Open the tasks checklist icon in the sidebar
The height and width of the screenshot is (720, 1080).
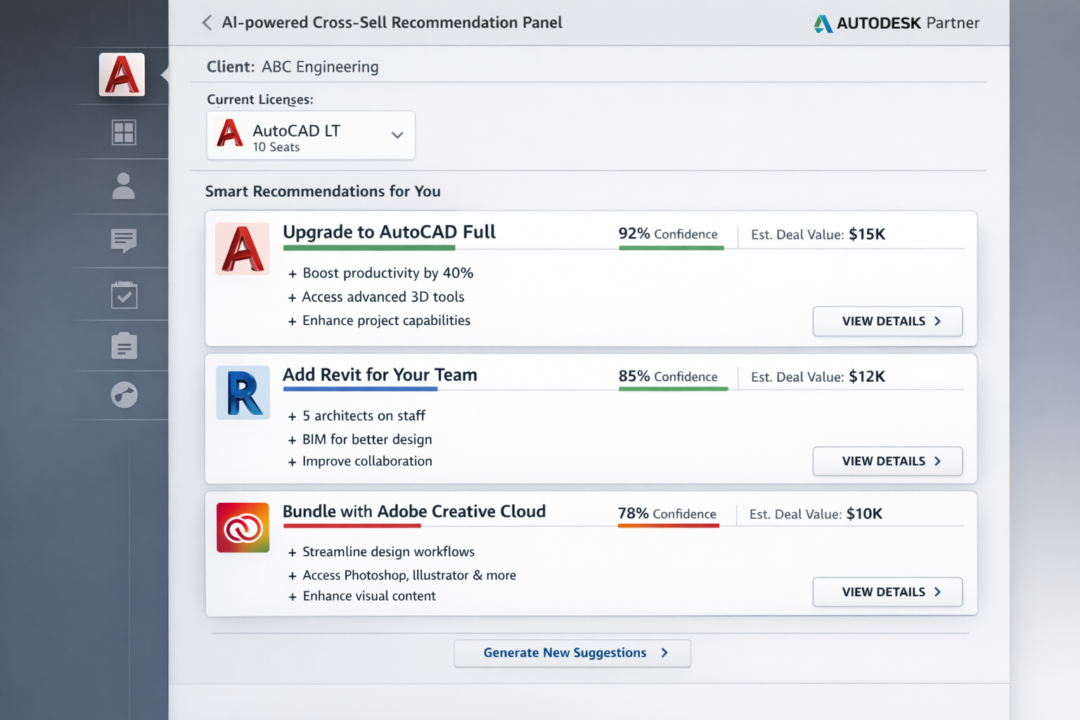tap(124, 295)
